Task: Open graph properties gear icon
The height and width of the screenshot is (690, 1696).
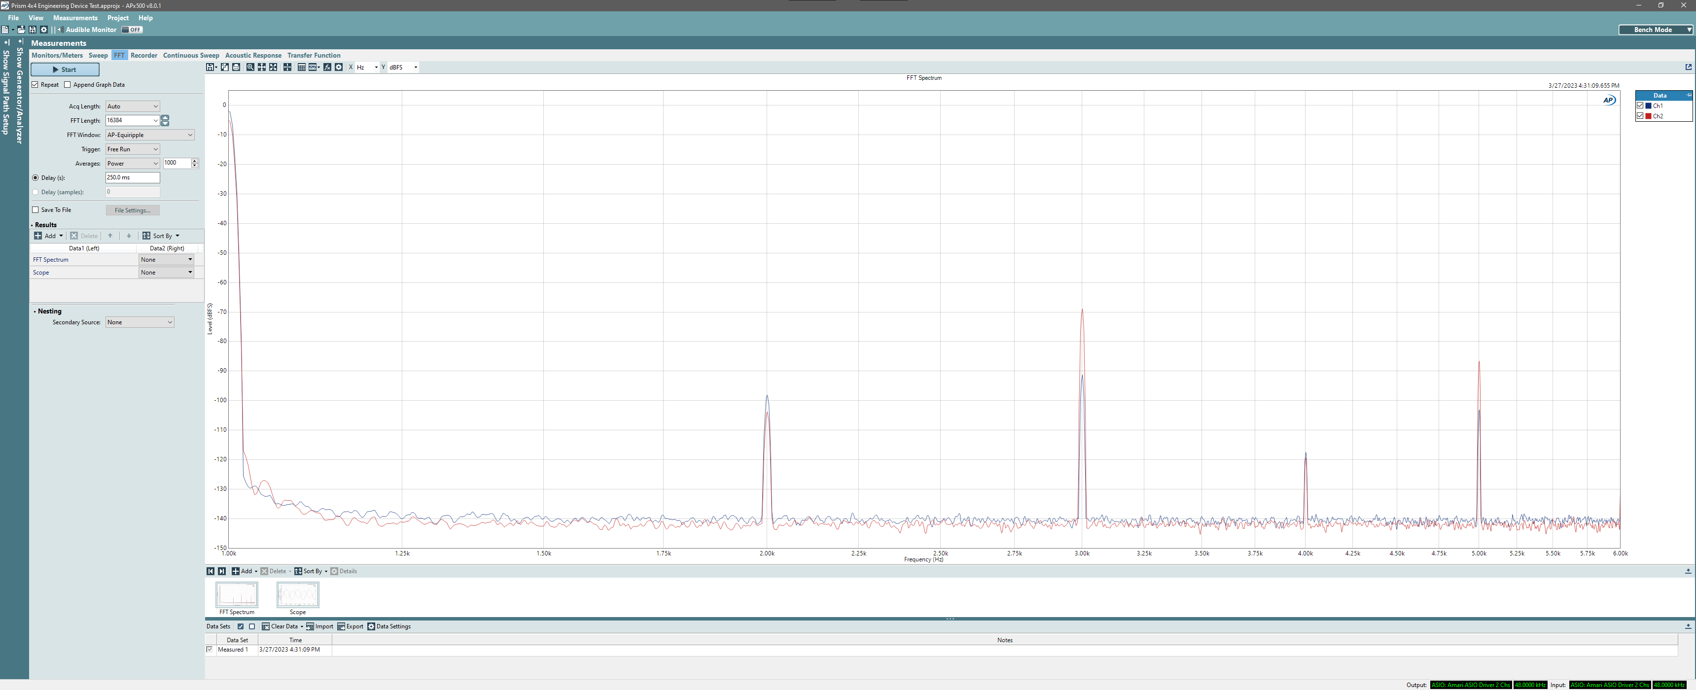Action: click(339, 67)
